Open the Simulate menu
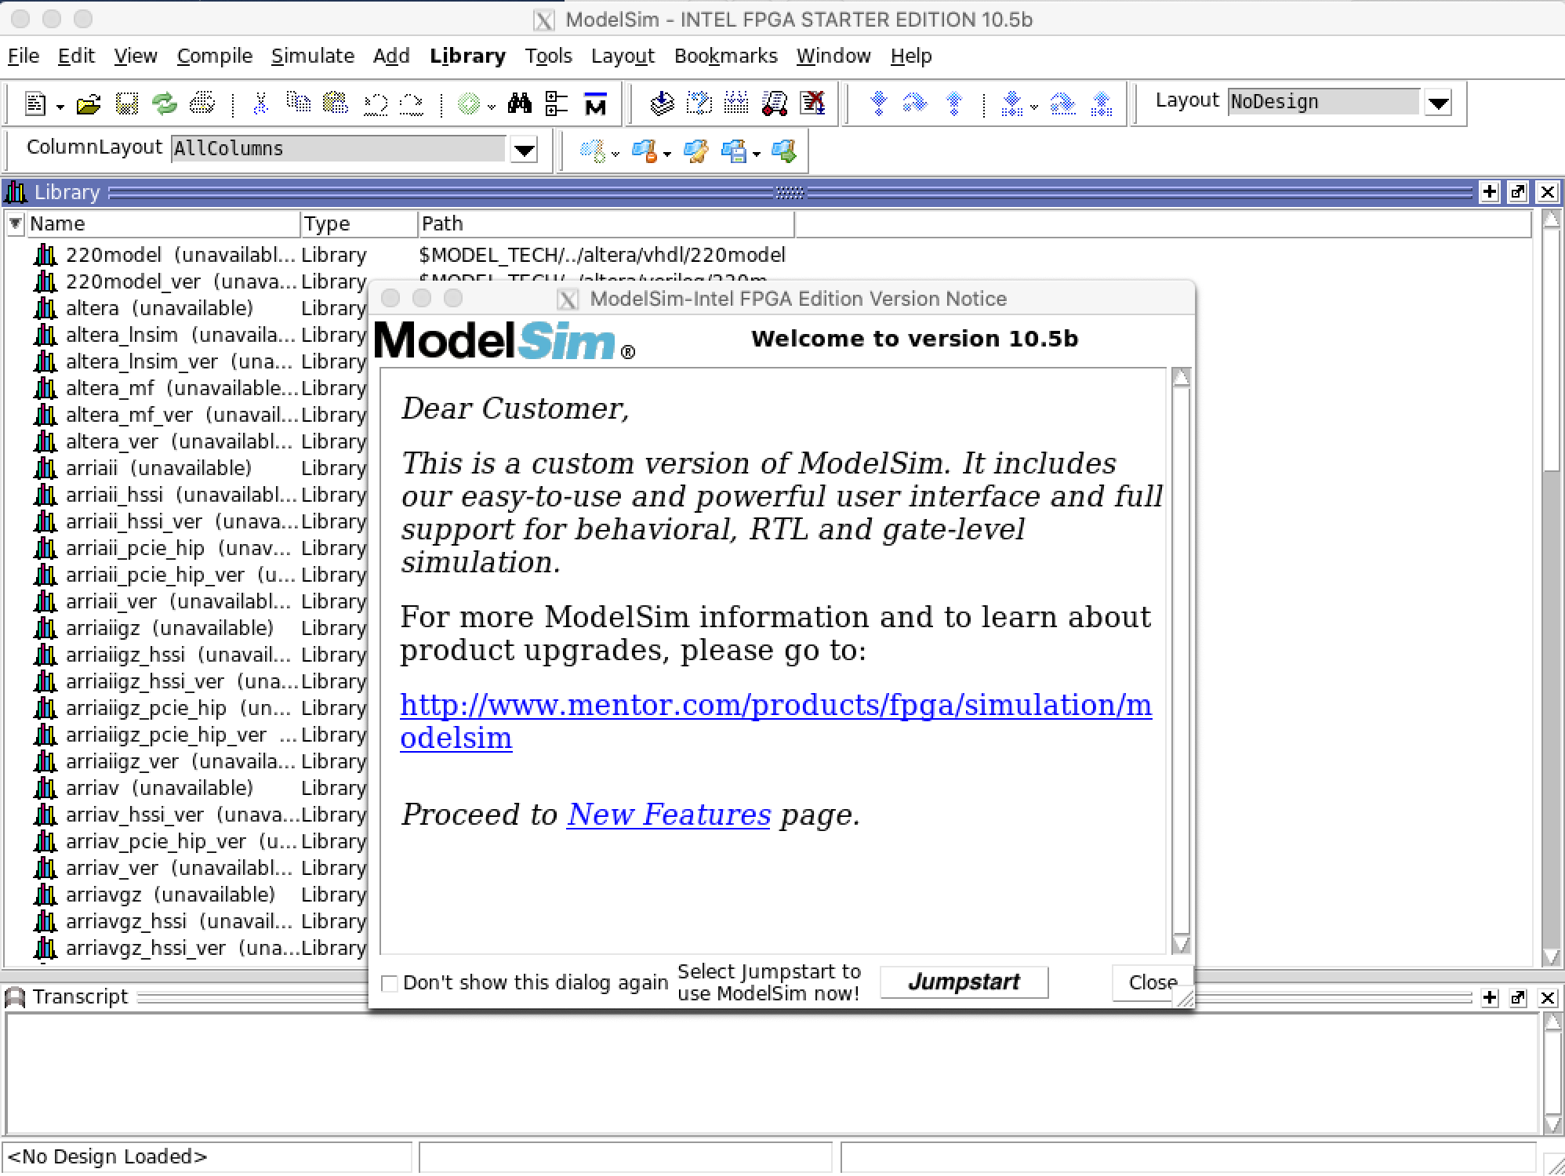 tap(312, 56)
